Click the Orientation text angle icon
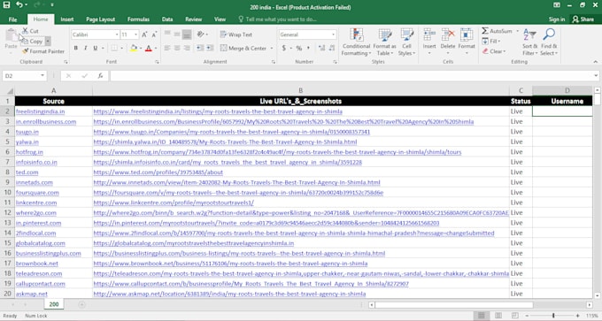602x321 pixels. point(200,34)
